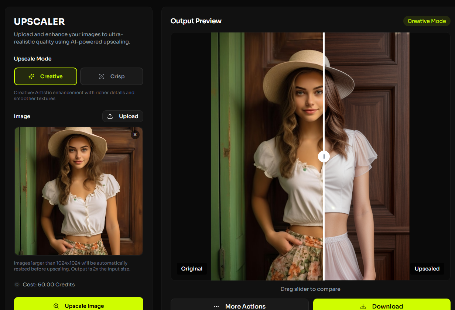Viewport: 455px width, 310px height.
Task: Switch upscale mode to Crisp
Action: tap(112, 76)
